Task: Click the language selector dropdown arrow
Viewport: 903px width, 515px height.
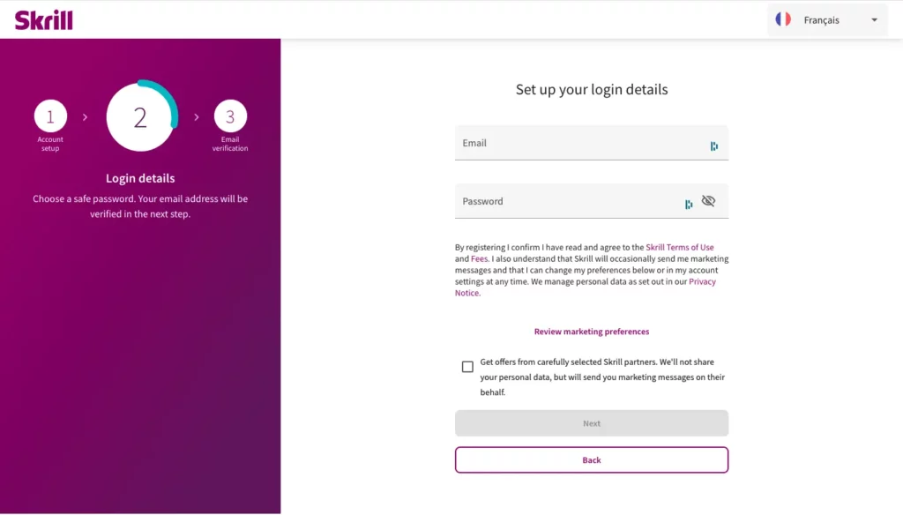Action: (874, 19)
